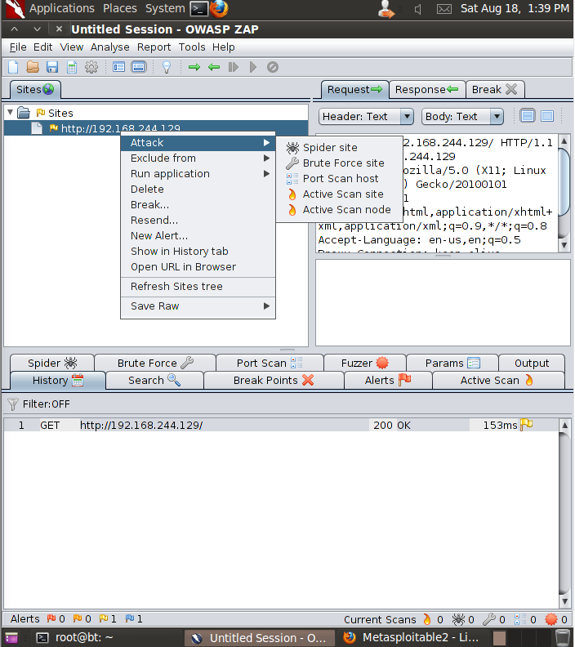This screenshot has height=647, width=575.
Task: Open Options via the gear icon
Action: [91, 67]
